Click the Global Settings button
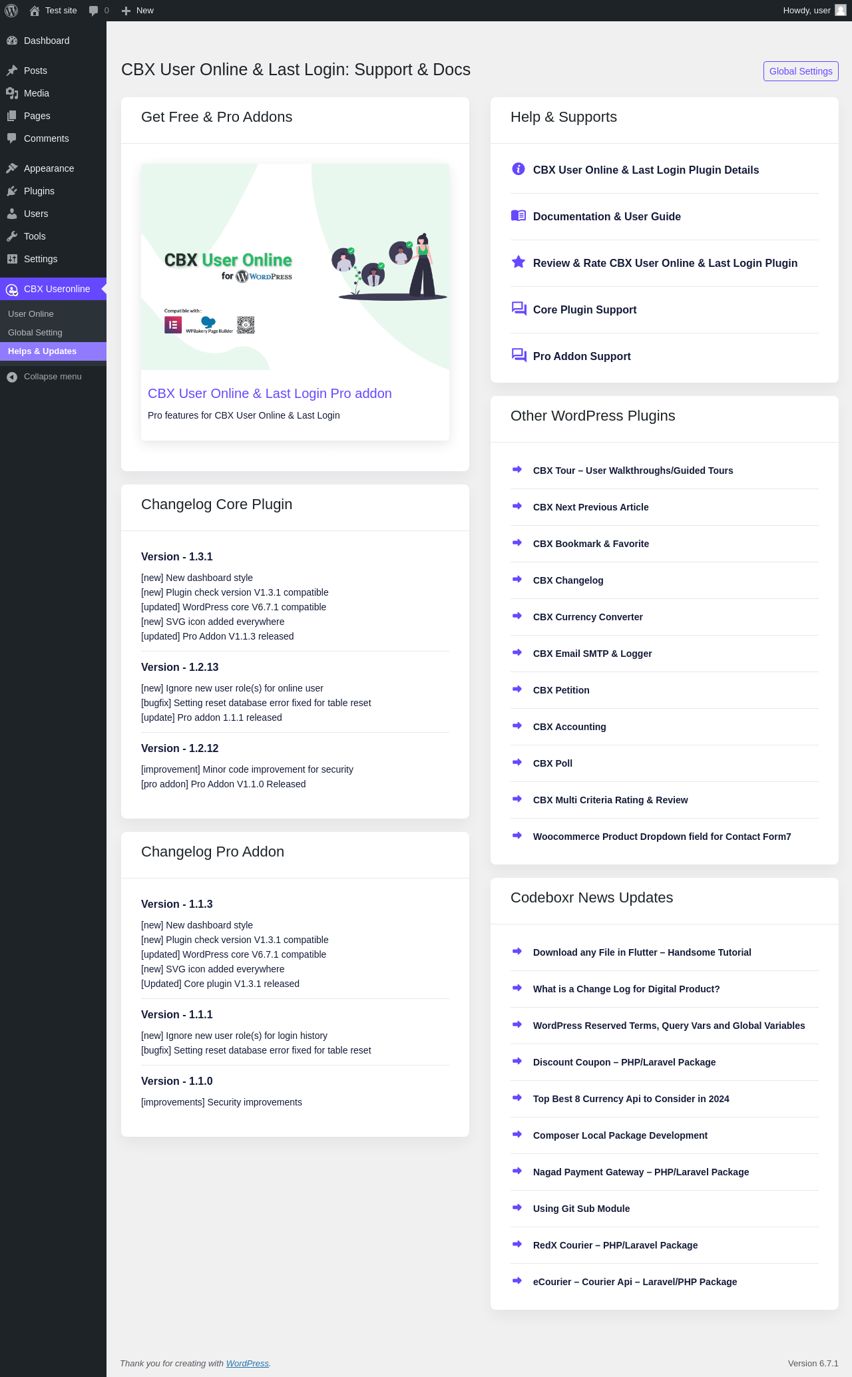The height and width of the screenshot is (1377, 852). click(801, 71)
